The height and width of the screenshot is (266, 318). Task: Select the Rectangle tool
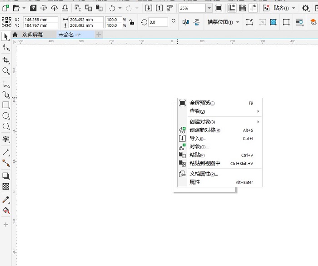tap(6, 105)
